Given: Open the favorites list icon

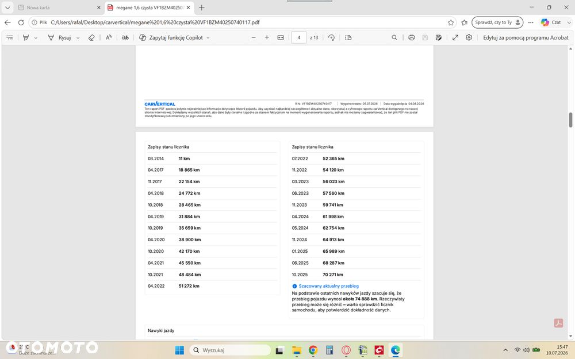Looking at the screenshot, I should [x=464, y=22].
